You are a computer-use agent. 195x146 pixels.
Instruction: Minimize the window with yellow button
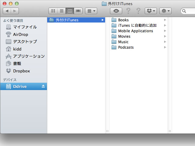11,4
